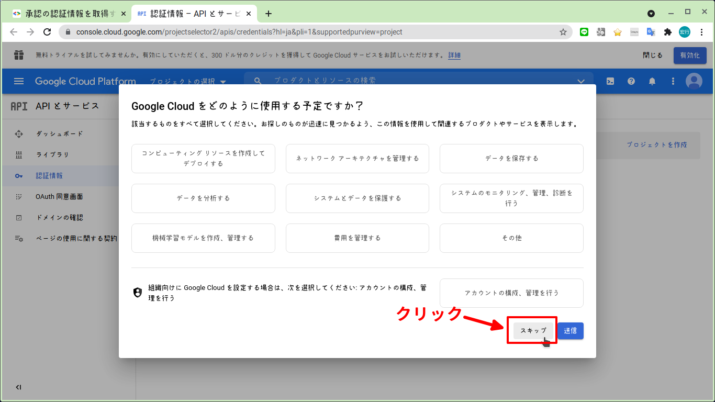Image resolution: width=715 pixels, height=402 pixels.
Task: Click the LINE browser extension icon
Action: click(584, 32)
